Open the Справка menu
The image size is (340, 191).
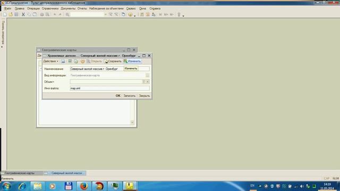[155, 8]
